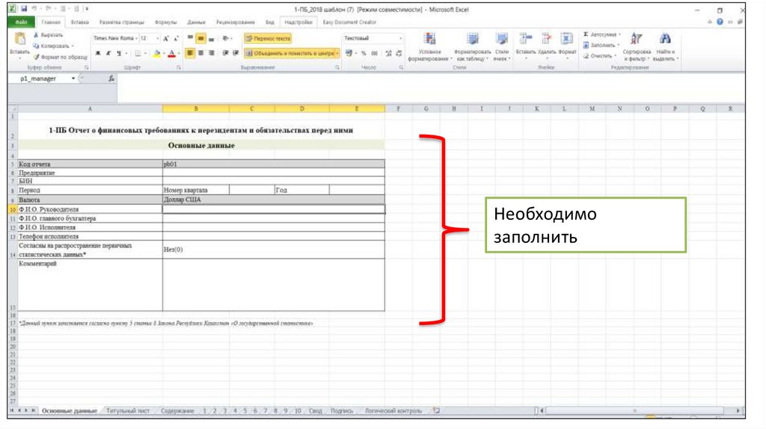Toggle align text left button
Viewport: 766px width, 429px height.
click(191, 53)
